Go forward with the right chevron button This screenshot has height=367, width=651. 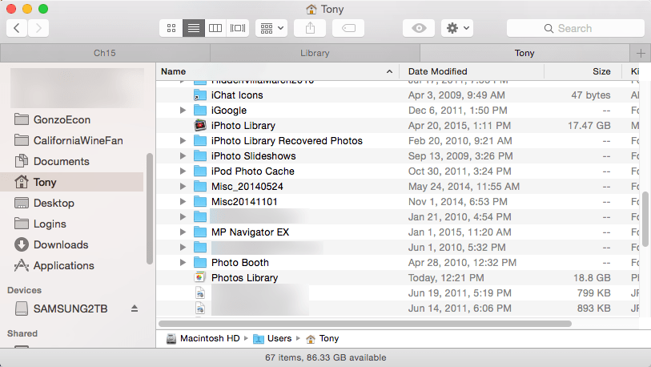38,28
